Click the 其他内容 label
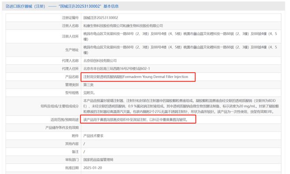The height and width of the screenshot is (174, 290). coord(72,144)
